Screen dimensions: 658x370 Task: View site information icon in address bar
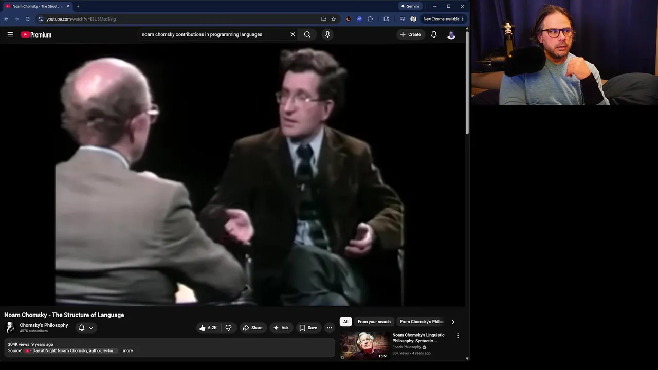[40, 19]
